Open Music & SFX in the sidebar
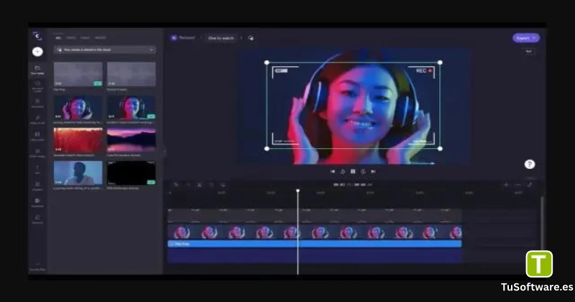Image resolution: width=575 pixels, height=302 pixels. tap(37, 119)
